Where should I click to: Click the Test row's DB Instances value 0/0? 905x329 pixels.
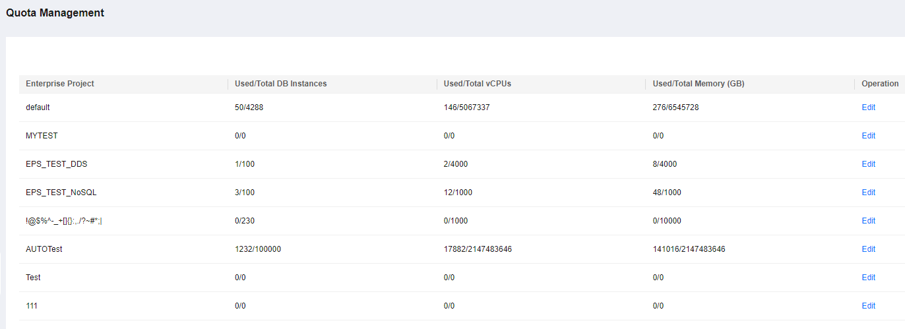click(240, 278)
